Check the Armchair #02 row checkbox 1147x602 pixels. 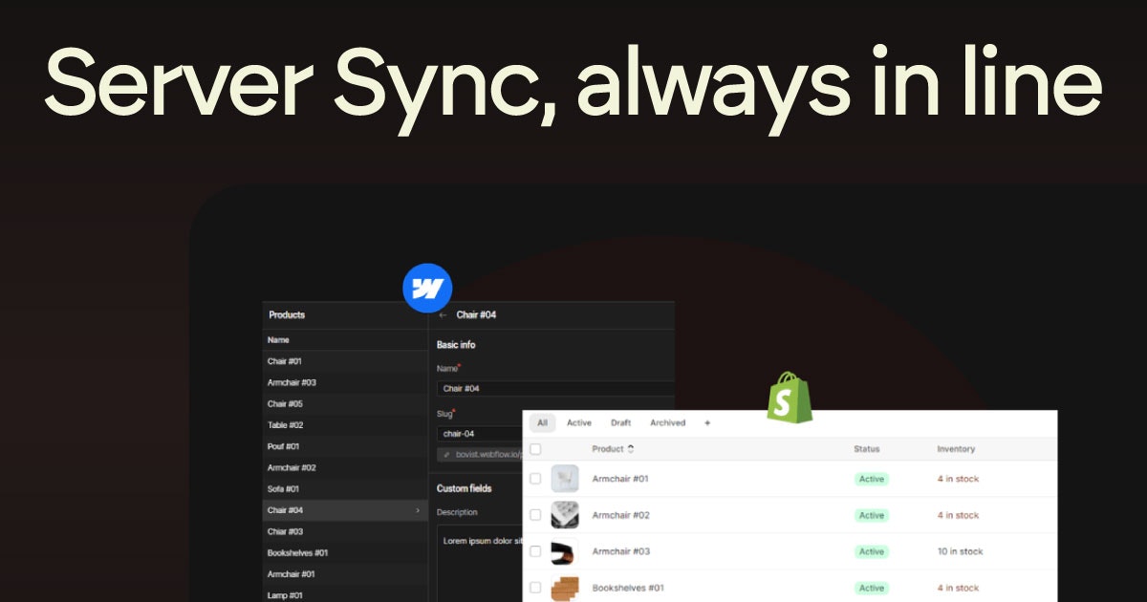click(535, 515)
